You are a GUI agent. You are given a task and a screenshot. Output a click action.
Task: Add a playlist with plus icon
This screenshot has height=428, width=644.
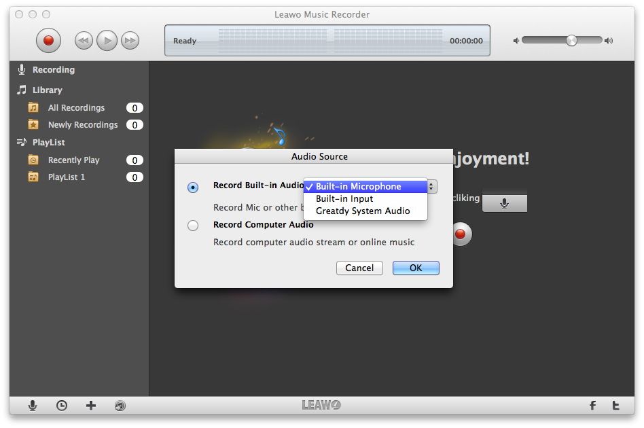(x=91, y=406)
